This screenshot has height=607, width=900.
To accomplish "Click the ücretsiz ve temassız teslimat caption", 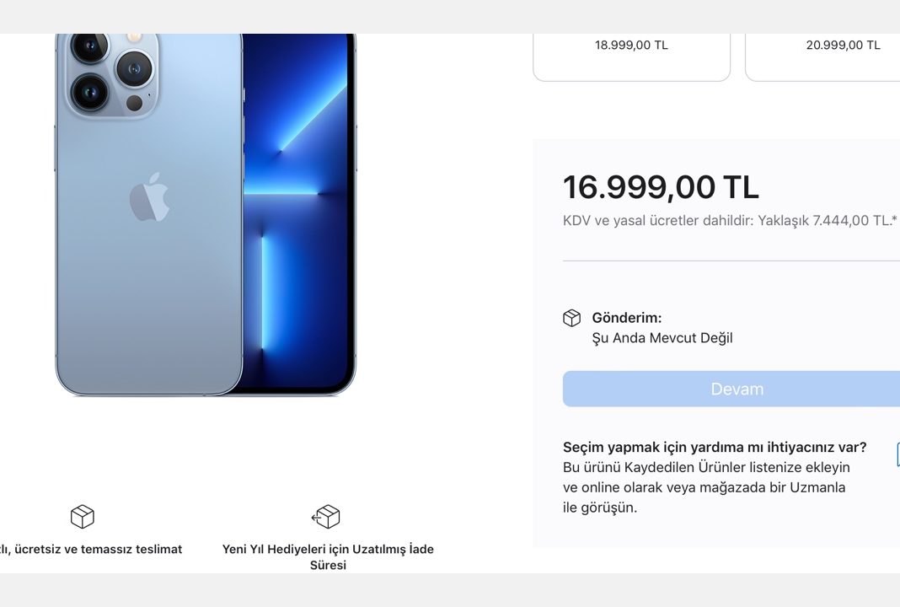I will [x=91, y=549].
